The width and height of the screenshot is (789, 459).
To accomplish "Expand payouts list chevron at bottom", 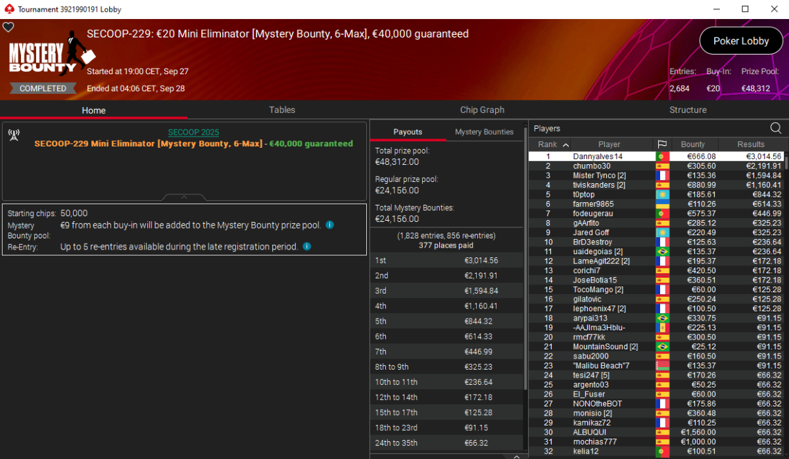I will 516,456.
